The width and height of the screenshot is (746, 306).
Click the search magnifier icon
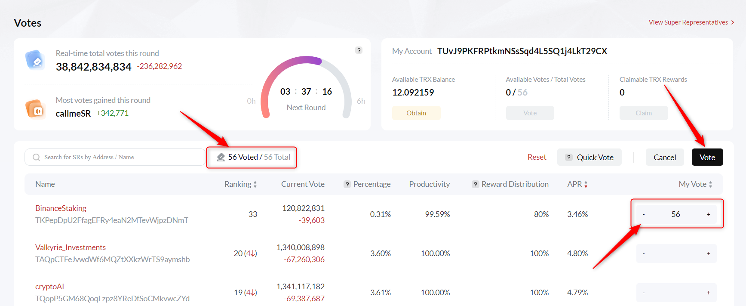[x=37, y=158]
